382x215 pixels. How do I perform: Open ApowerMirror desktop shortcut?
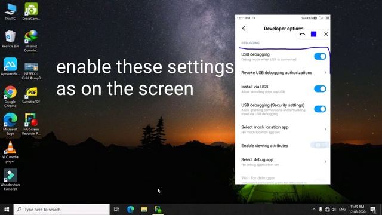point(10,66)
